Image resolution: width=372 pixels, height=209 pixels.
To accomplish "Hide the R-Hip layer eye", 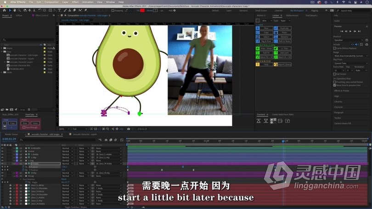I will coord(2,173).
